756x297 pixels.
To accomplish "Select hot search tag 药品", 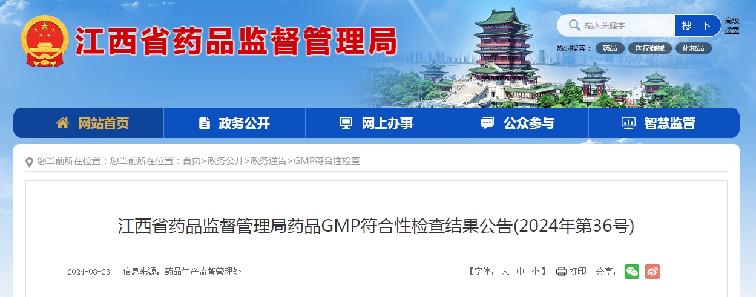I will (610, 48).
